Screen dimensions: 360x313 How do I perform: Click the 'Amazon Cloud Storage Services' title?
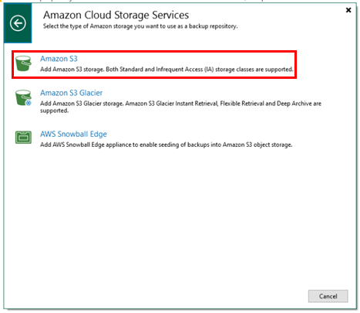116,15
